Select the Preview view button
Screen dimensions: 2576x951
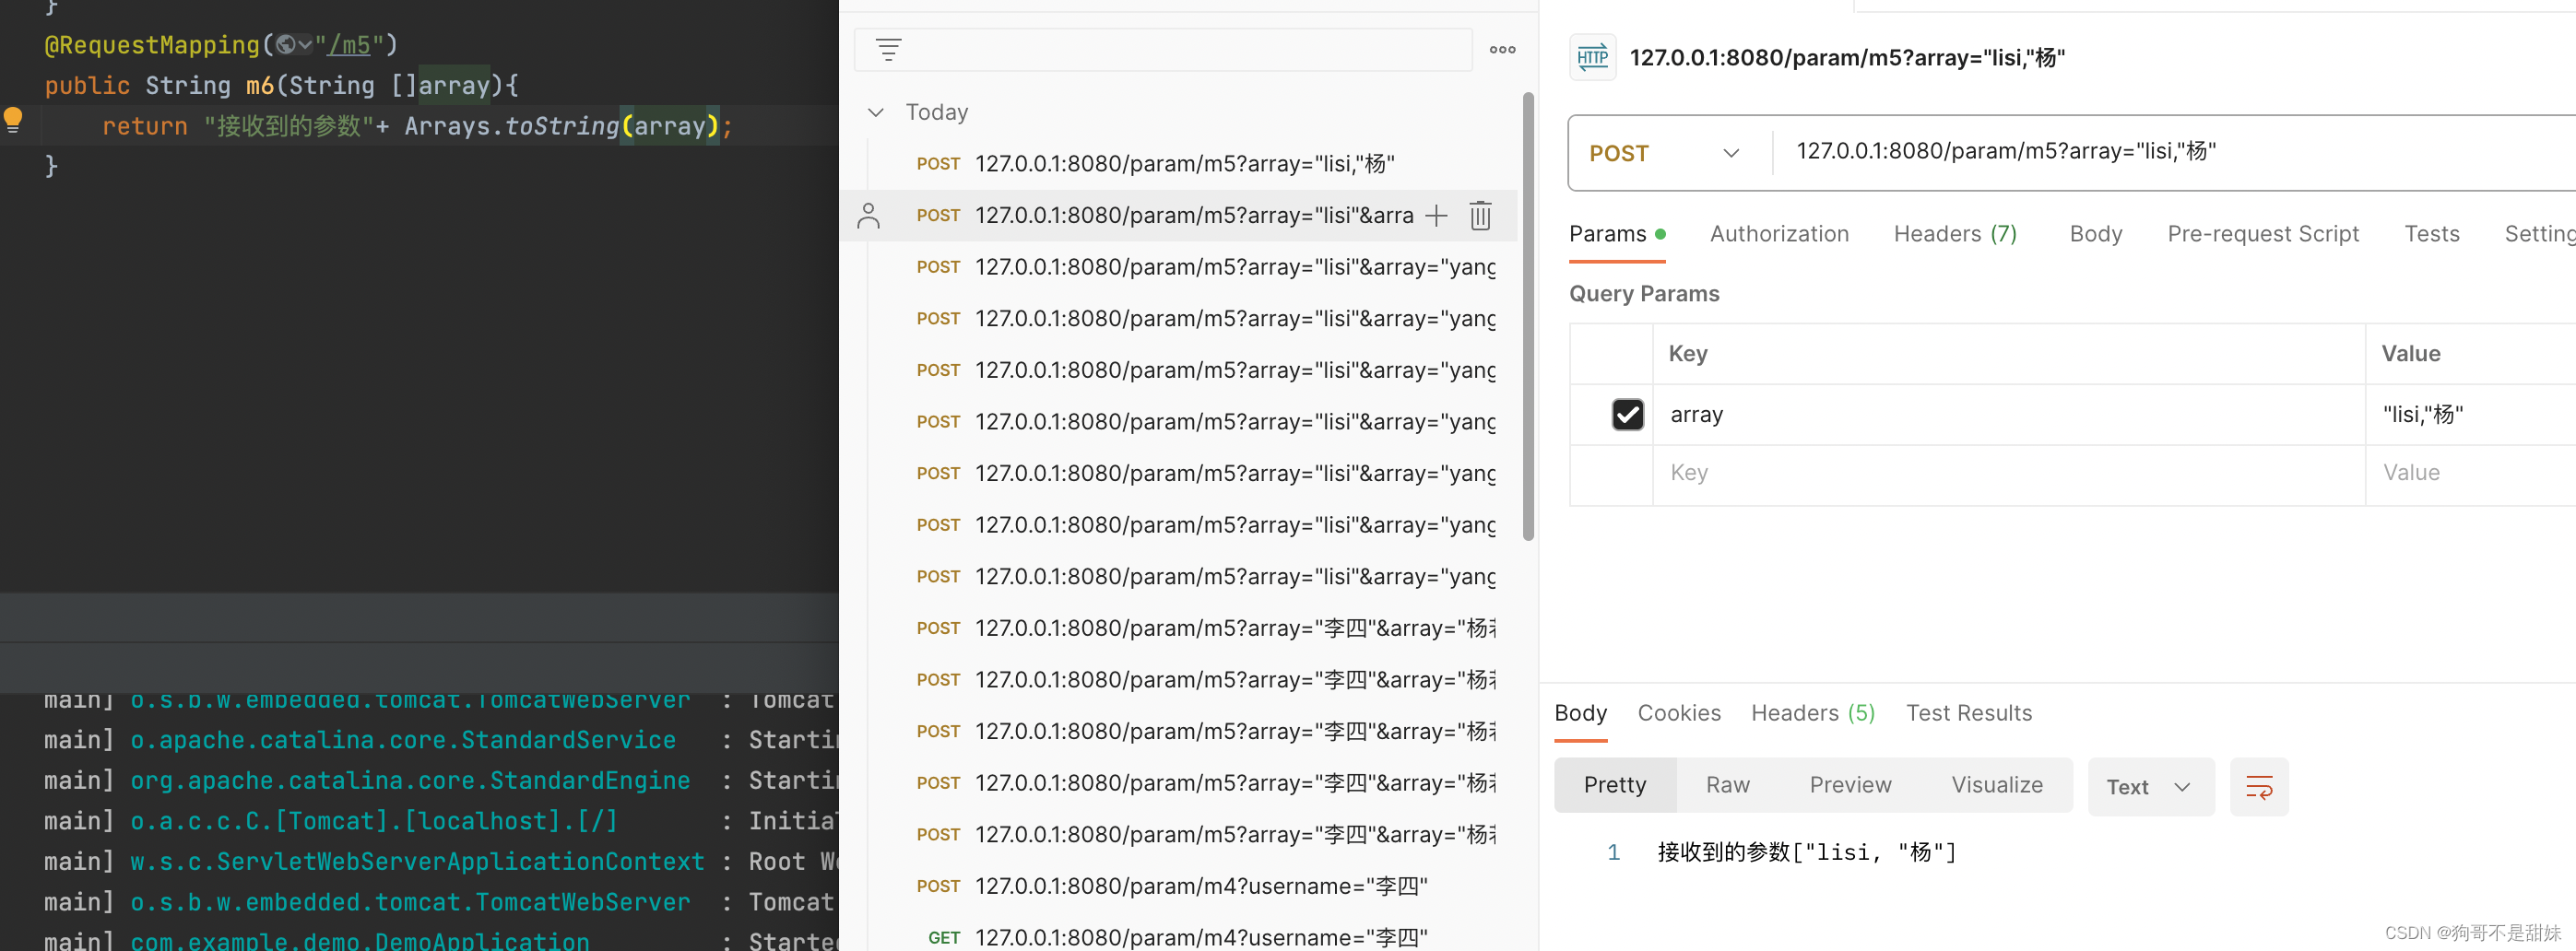pyautogui.click(x=1850, y=785)
